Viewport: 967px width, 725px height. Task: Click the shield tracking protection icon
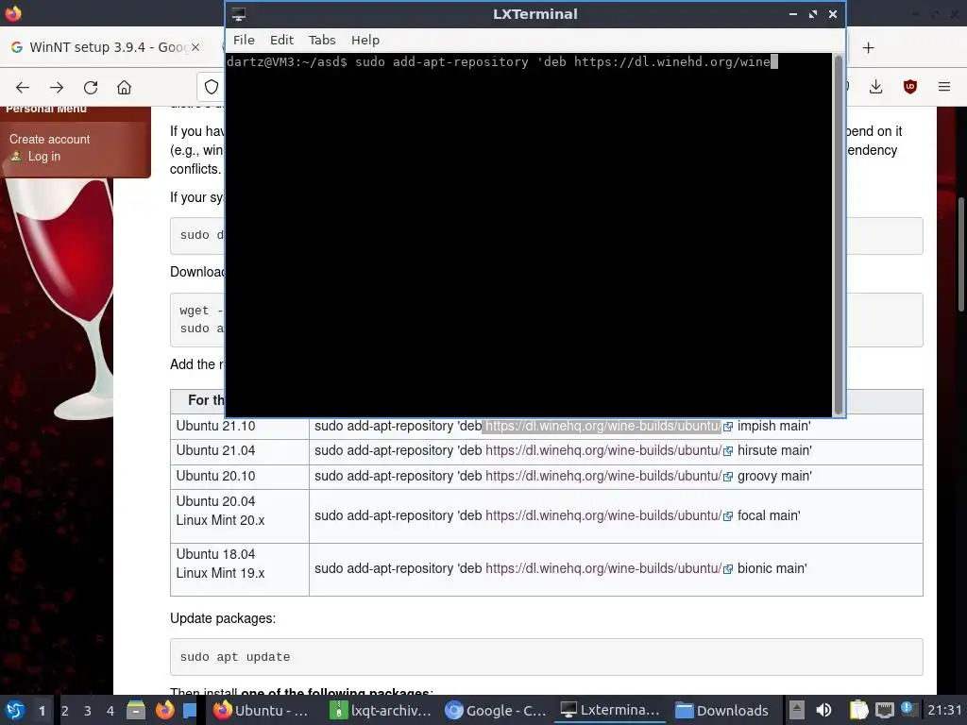[x=212, y=88]
